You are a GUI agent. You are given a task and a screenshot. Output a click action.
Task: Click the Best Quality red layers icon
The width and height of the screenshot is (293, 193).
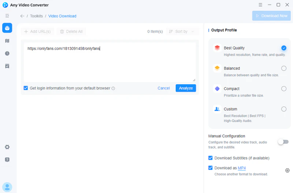click(217, 48)
